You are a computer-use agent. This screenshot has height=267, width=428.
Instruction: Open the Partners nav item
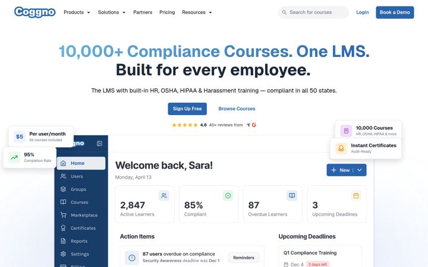(x=143, y=12)
